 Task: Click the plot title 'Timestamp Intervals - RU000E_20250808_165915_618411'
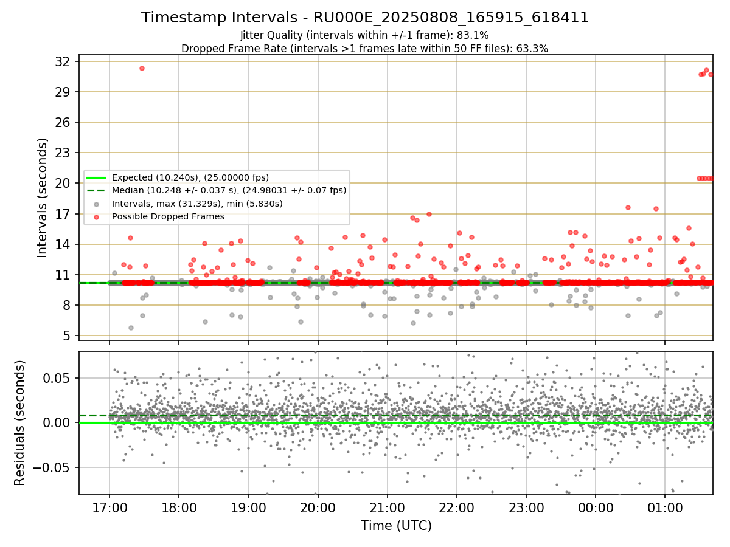(365, 18)
